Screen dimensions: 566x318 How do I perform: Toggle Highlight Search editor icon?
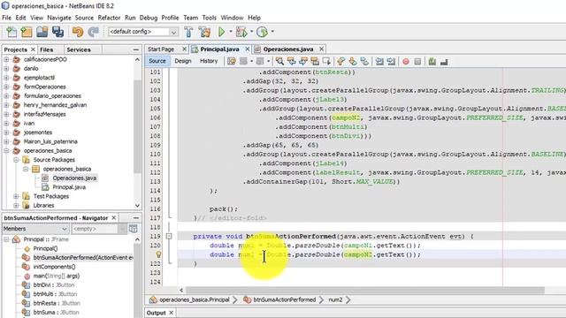tap(315, 61)
